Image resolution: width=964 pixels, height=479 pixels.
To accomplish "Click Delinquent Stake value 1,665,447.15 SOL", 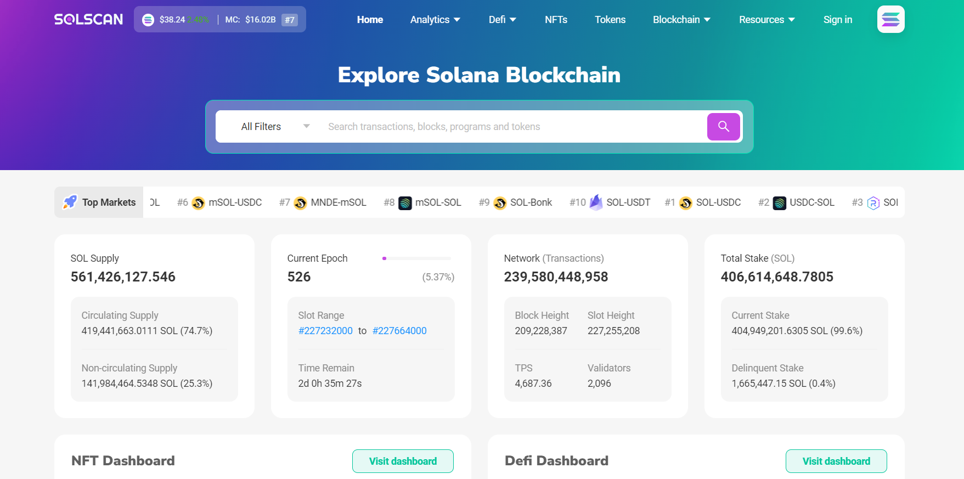I will pos(783,384).
